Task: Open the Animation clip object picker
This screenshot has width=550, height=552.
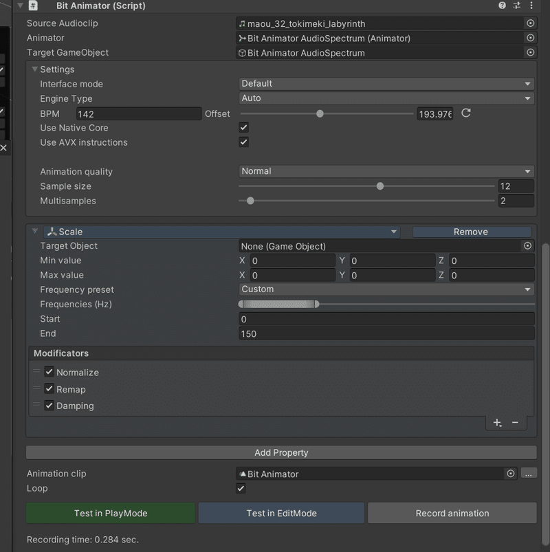Action: coord(510,474)
